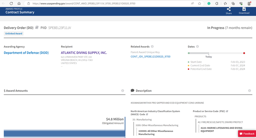This screenshot has width=256, height=138.
Task: Click the Unlinked Award tag
Action: pyautogui.click(x=14, y=33)
